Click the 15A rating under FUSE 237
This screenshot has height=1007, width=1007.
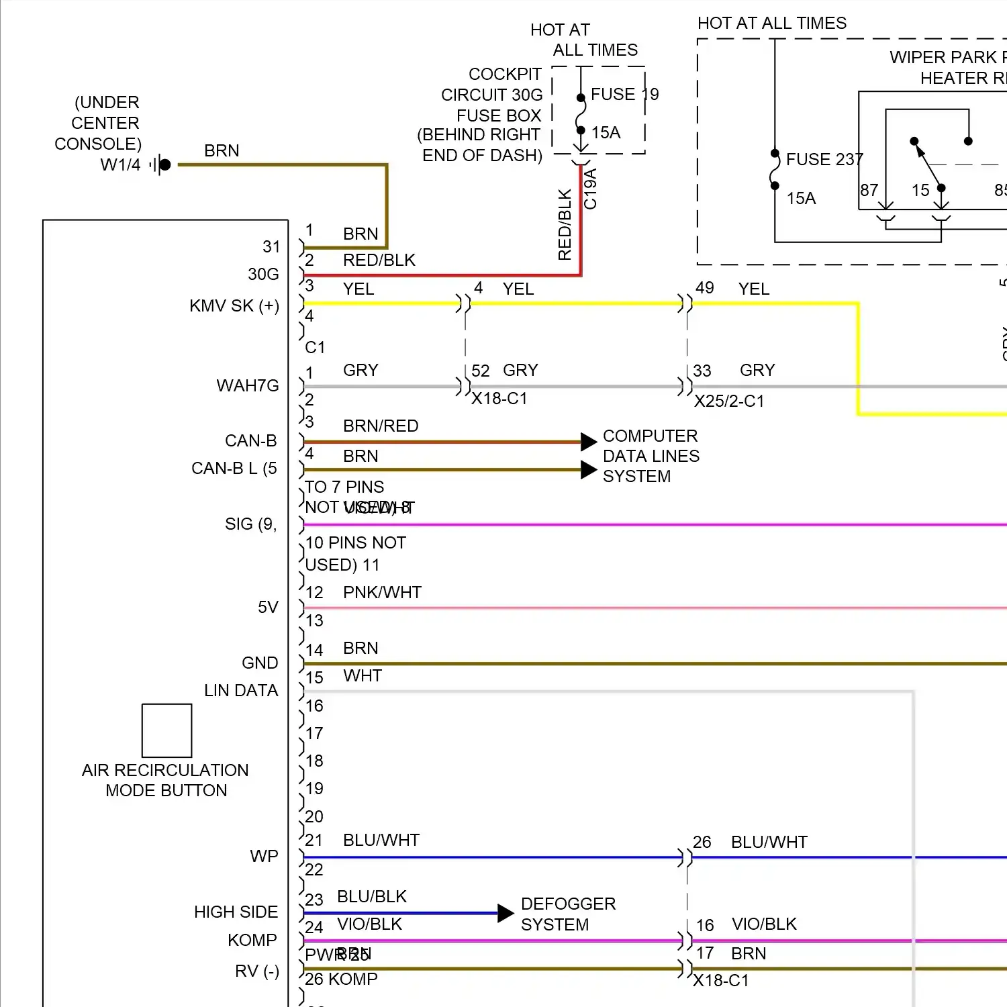click(801, 198)
